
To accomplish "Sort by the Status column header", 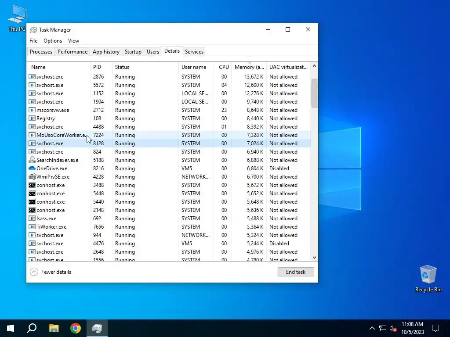I will click(x=145, y=67).
